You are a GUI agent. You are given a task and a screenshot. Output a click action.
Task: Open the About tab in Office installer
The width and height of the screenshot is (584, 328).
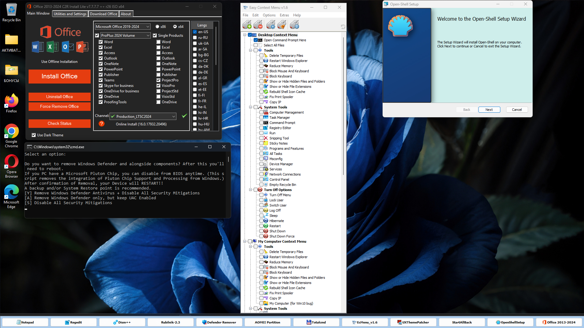(x=126, y=14)
